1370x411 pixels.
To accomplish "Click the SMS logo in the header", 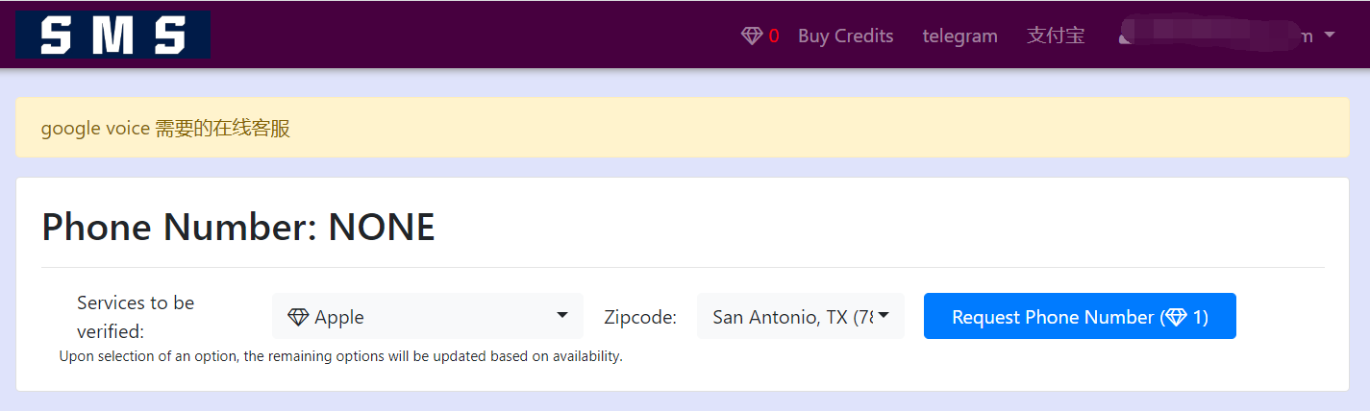I will click(x=113, y=36).
